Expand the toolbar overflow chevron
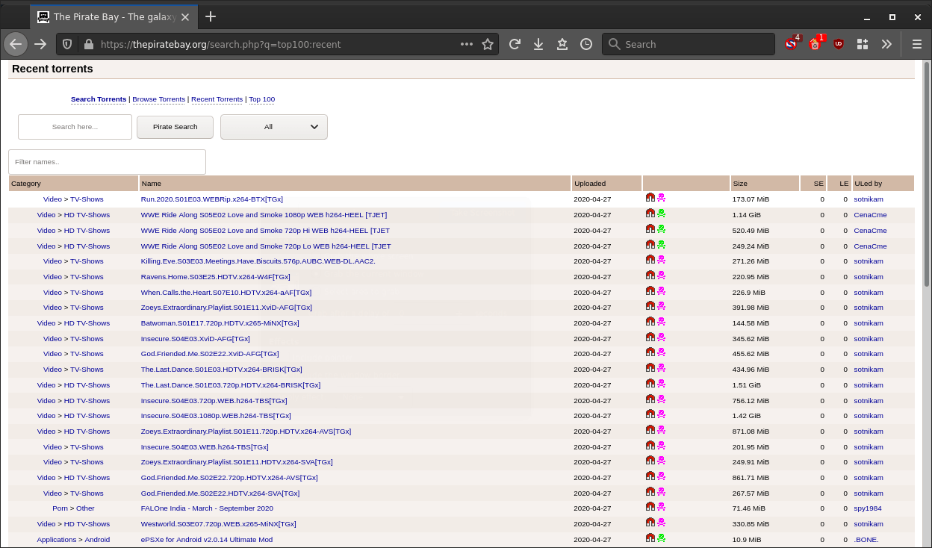932x548 pixels. click(x=887, y=44)
